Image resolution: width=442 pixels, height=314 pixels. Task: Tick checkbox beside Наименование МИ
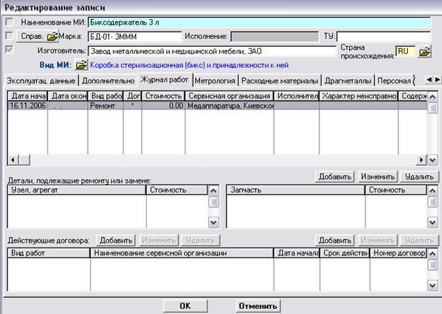9,22
